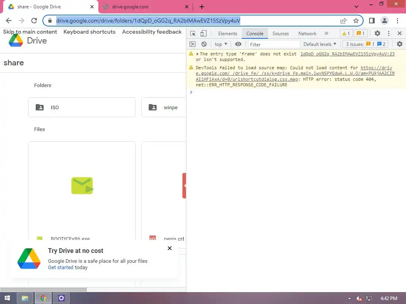Close the share - Google Drive tab
Screen dimensions: 406x304
coord(92,7)
